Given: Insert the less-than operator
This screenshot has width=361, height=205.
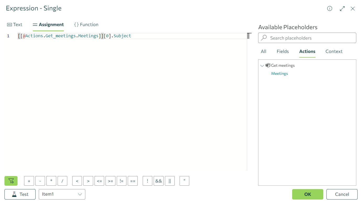Looking at the screenshot, I should click(x=77, y=181).
